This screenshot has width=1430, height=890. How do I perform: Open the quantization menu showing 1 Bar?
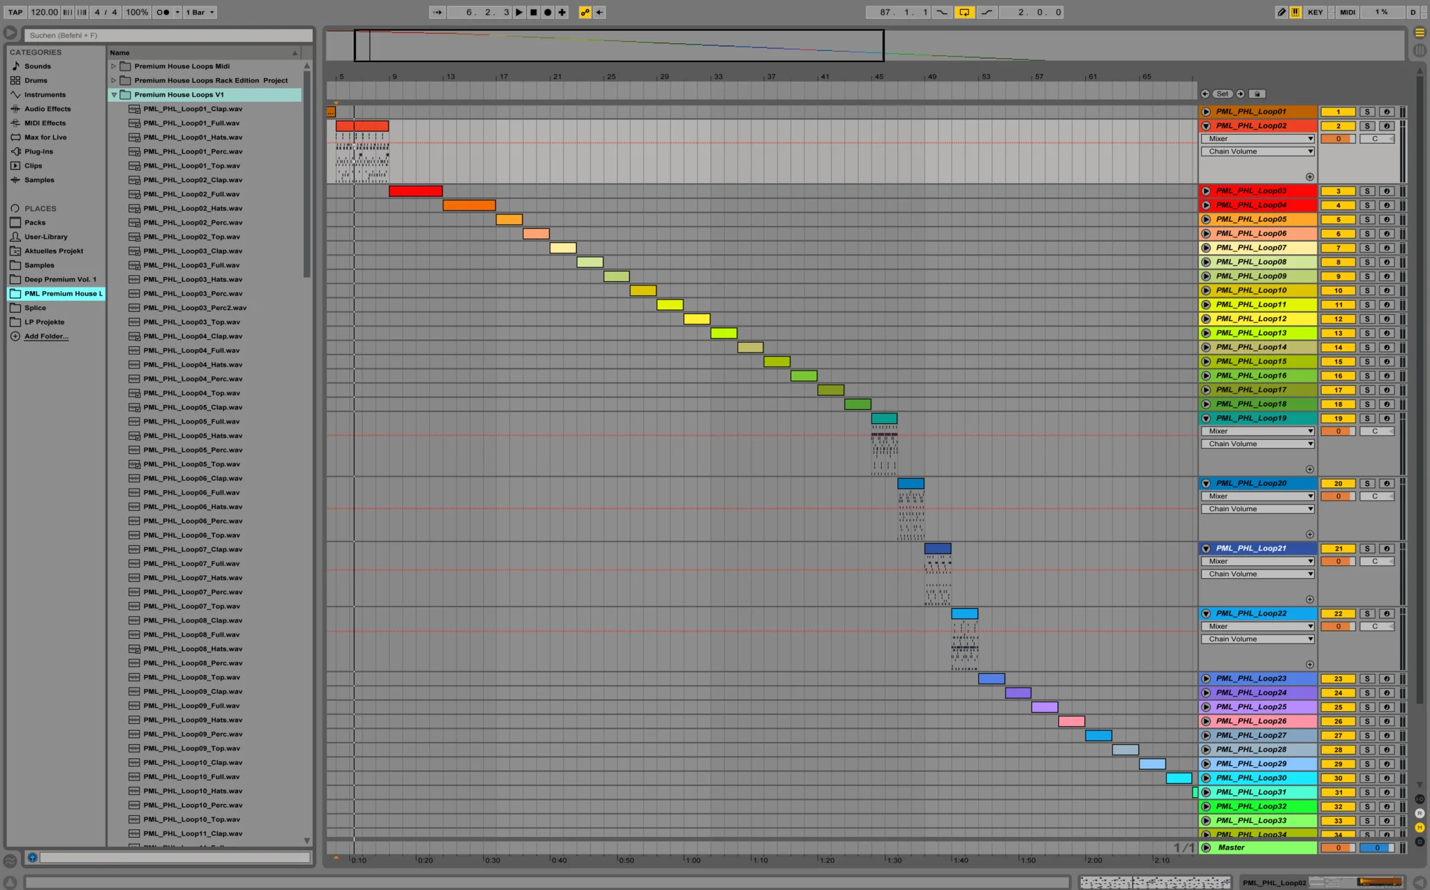[x=200, y=12]
